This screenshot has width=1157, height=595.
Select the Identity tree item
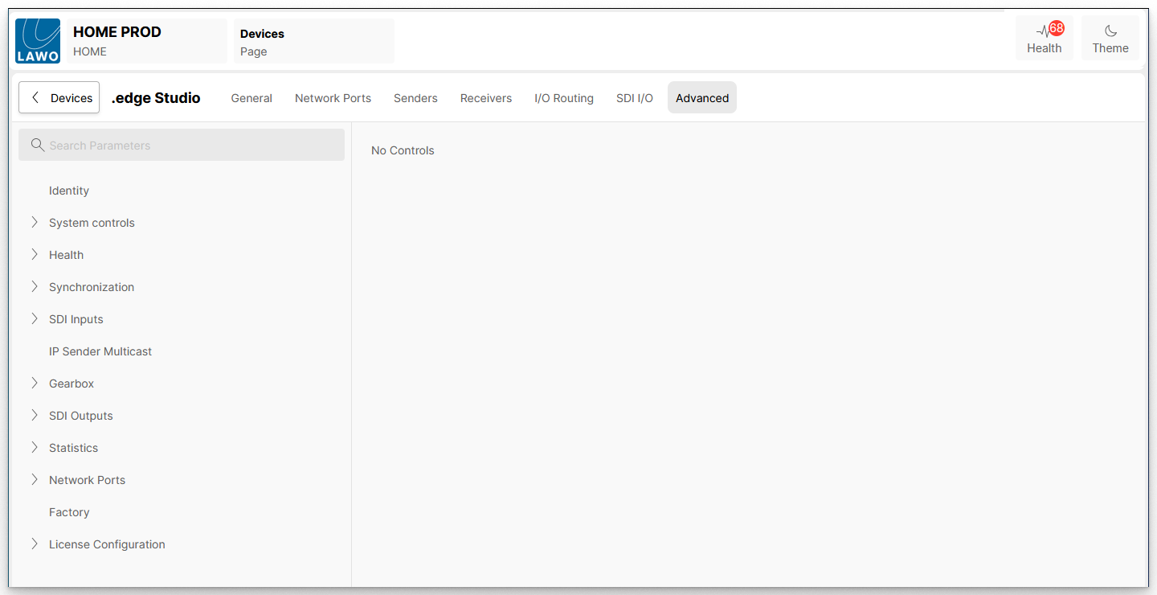coord(69,191)
